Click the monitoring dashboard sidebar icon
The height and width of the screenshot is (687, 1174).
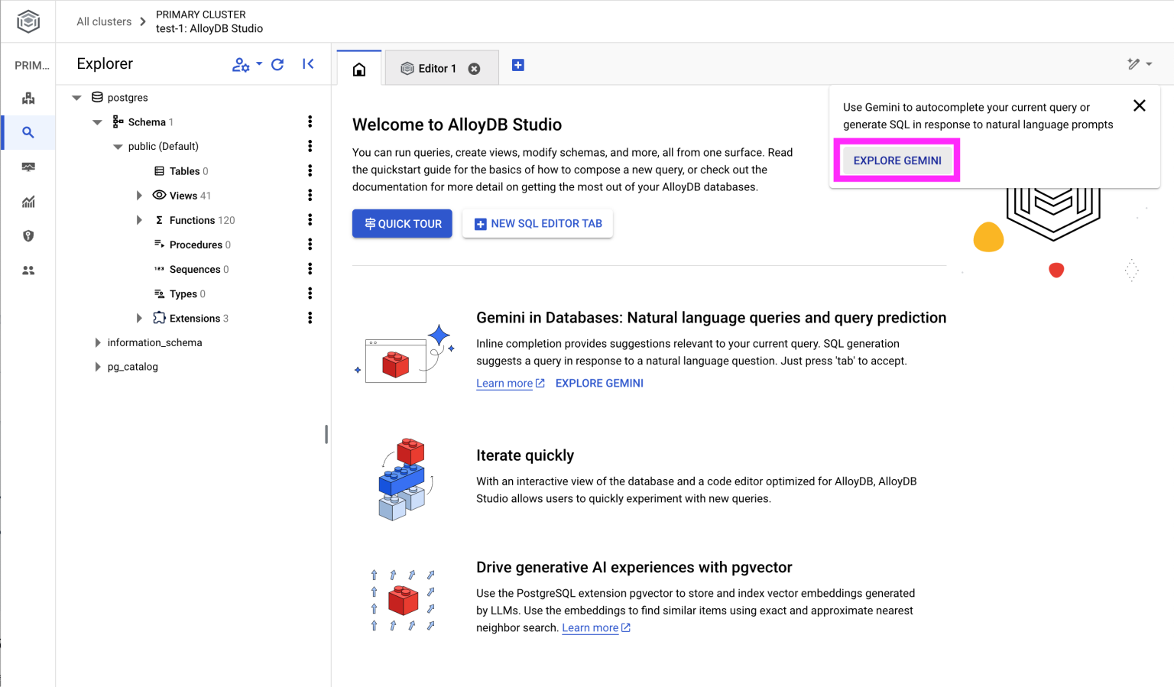click(28, 167)
